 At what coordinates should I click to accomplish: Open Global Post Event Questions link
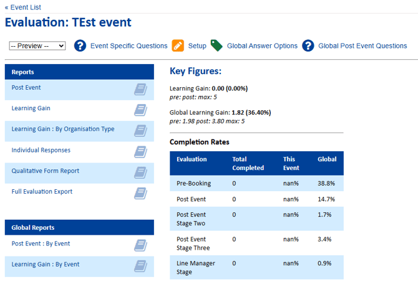[362, 45]
